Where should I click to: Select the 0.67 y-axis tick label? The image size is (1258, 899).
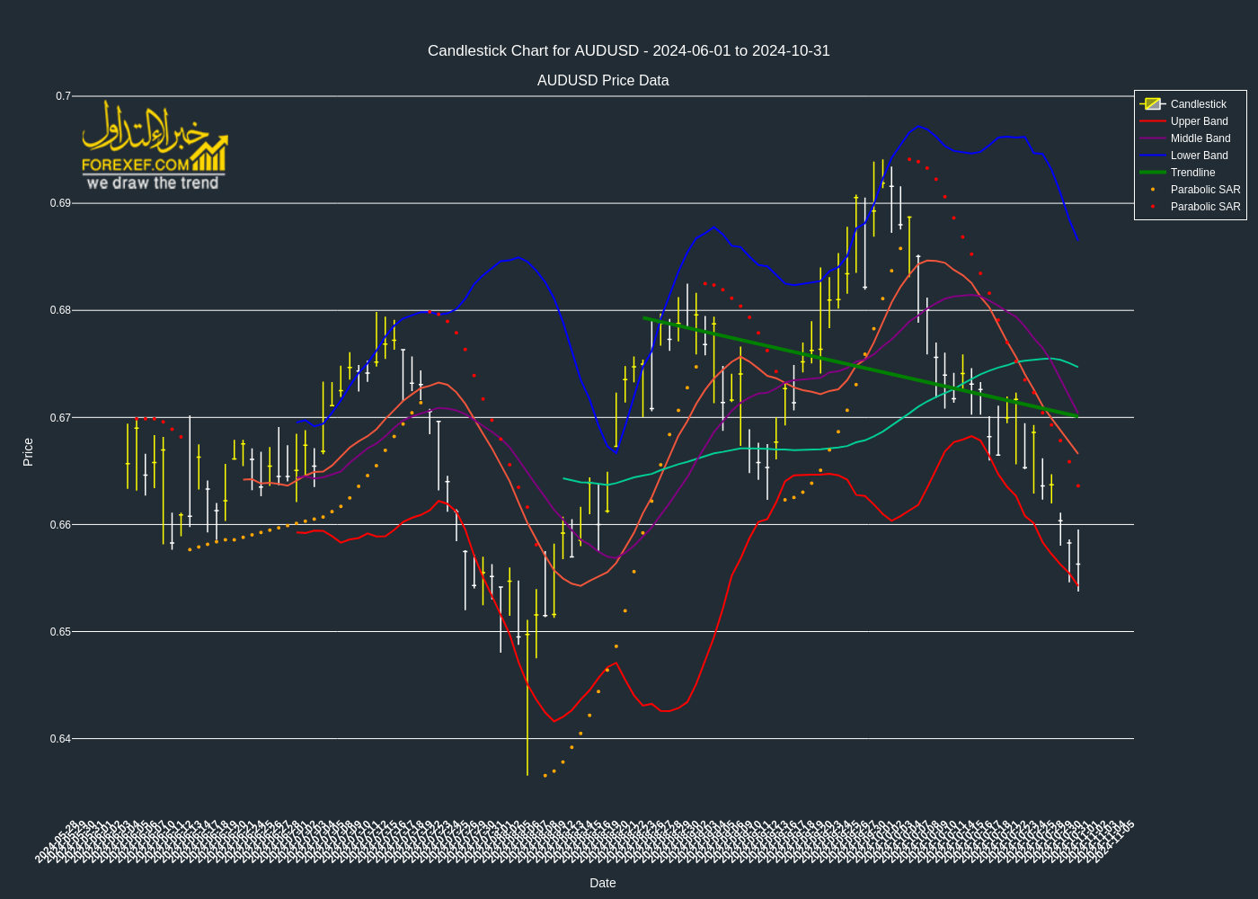[x=60, y=418]
